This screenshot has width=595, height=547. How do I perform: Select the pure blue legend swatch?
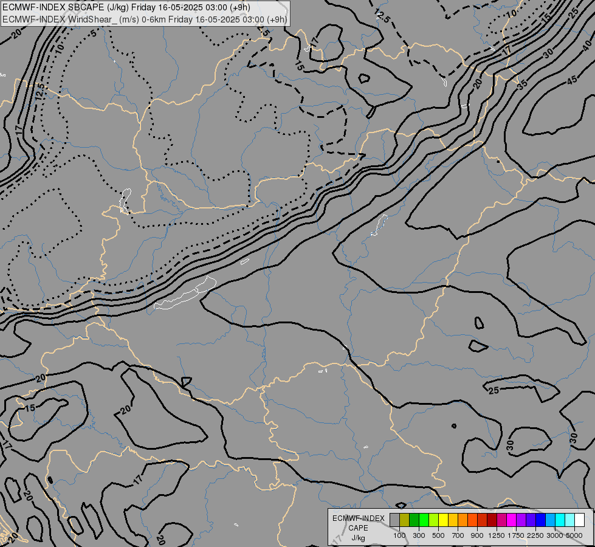540,520
